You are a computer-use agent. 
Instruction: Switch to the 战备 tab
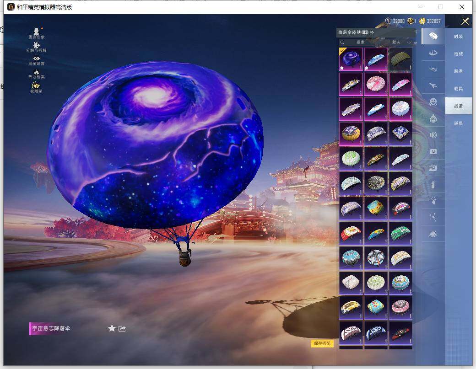[x=459, y=106]
